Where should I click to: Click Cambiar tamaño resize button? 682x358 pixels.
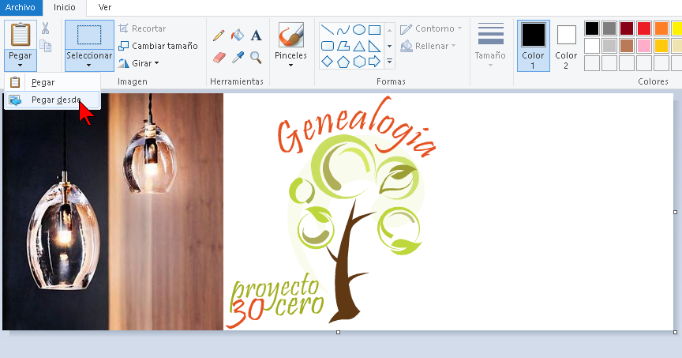click(x=159, y=46)
